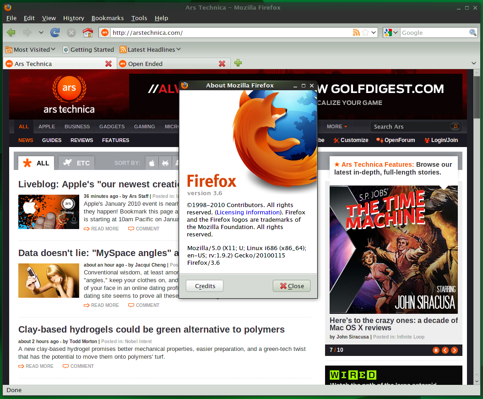The height and width of the screenshot is (399, 483).
Task: Open the GUIDES section
Action: coord(52,140)
